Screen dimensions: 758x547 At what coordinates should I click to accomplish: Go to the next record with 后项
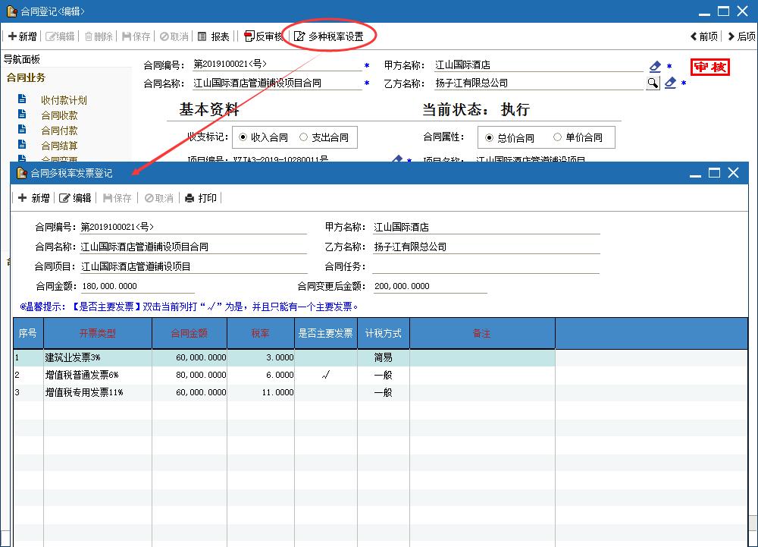tap(741, 36)
